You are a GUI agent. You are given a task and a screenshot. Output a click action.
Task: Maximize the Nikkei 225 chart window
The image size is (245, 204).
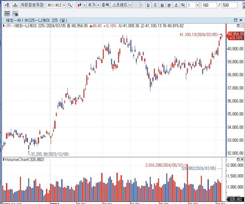[x=236, y=20]
